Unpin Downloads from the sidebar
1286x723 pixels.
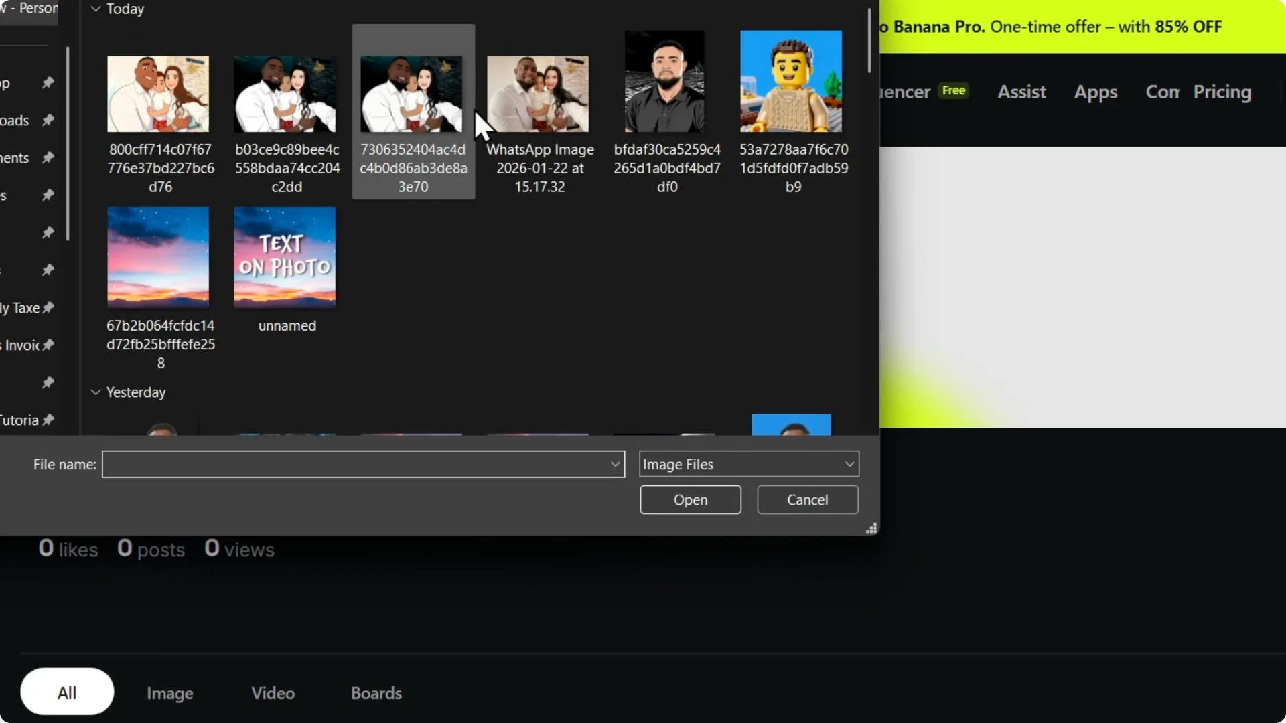(48, 120)
